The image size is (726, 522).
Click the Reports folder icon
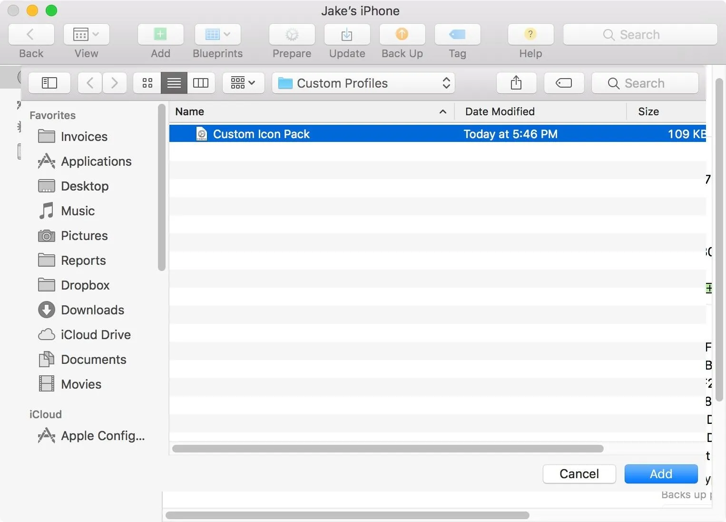[46, 260]
